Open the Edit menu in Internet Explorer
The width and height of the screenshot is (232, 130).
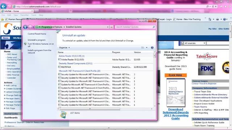(9, 15)
